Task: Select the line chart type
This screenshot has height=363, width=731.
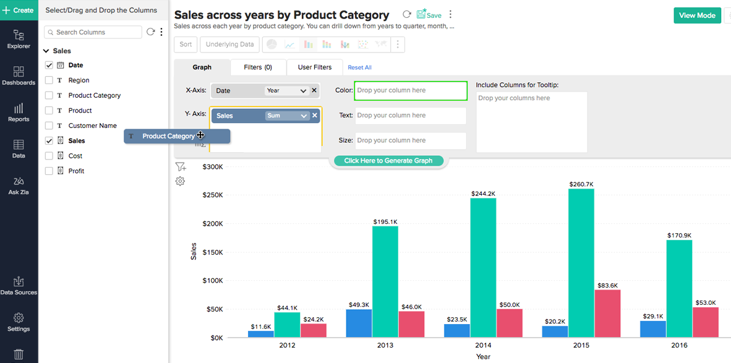Action: [x=289, y=45]
